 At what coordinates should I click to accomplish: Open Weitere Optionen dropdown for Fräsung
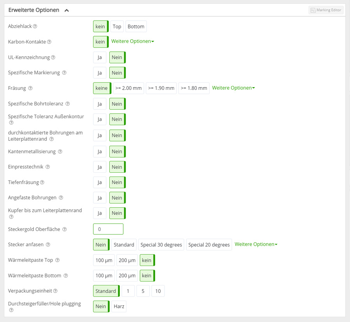(233, 88)
